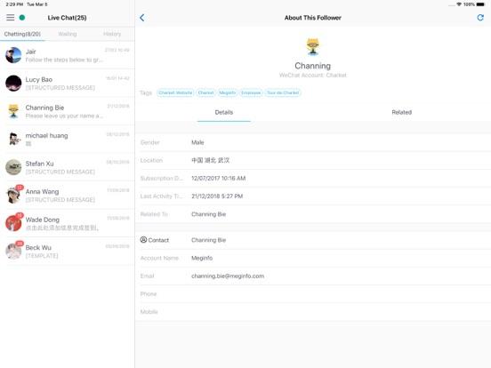Tap Stefan Xu's avatar picture

tap(13, 167)
